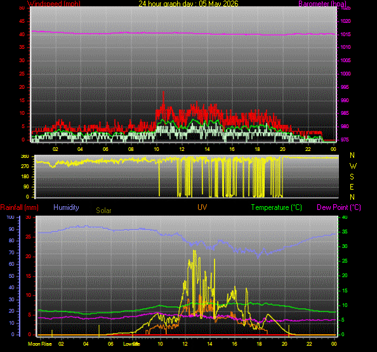Click the yellow marker at 20 on lower graph
377x352 pixels.
(x=289, y=330)
